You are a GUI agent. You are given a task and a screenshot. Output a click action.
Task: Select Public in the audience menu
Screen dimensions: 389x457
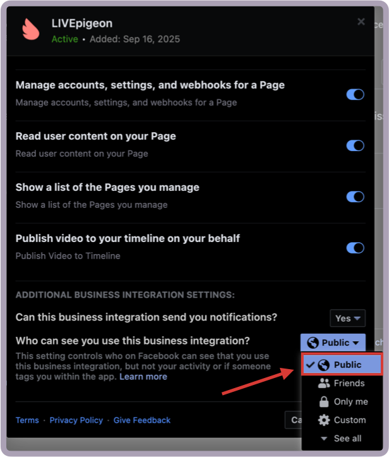pos(342,364)
